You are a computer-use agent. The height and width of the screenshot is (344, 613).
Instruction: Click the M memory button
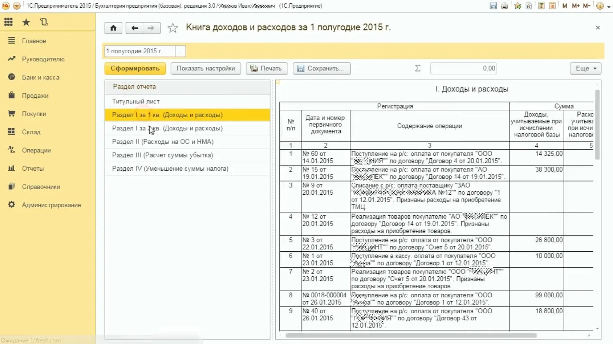(x=565, y=6)
